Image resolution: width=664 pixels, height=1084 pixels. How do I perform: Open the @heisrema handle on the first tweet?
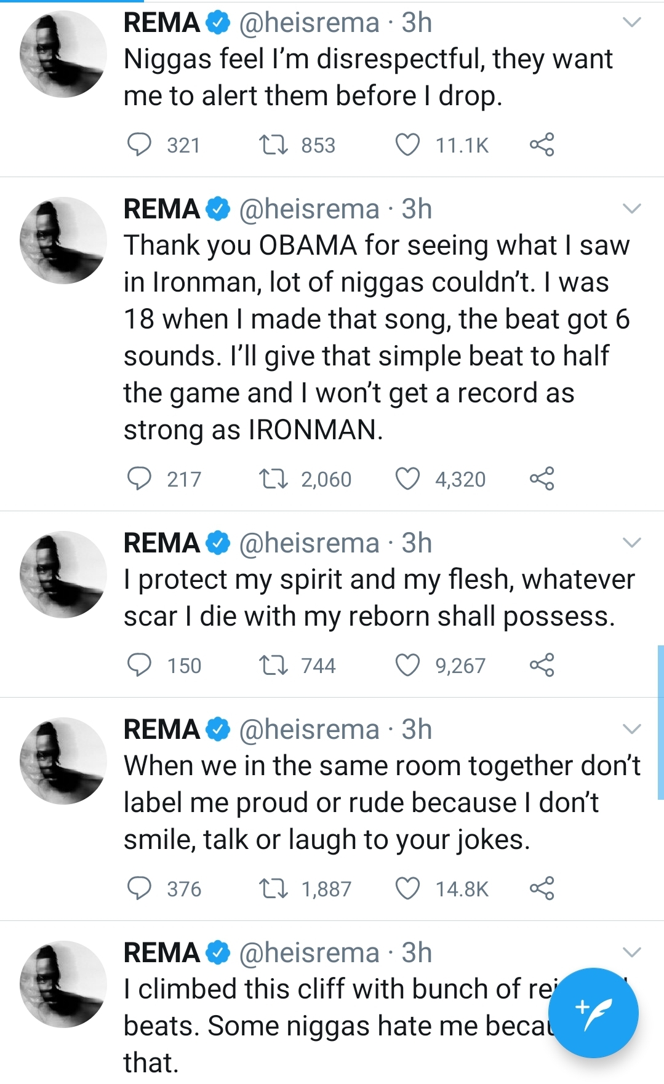pyautogui.click(x=309, y=23)
